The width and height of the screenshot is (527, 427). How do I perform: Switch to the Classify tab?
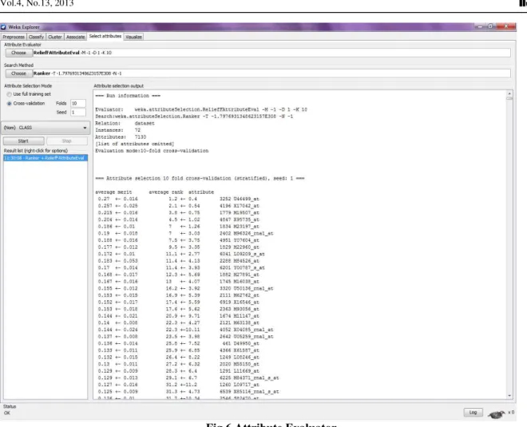36,37
